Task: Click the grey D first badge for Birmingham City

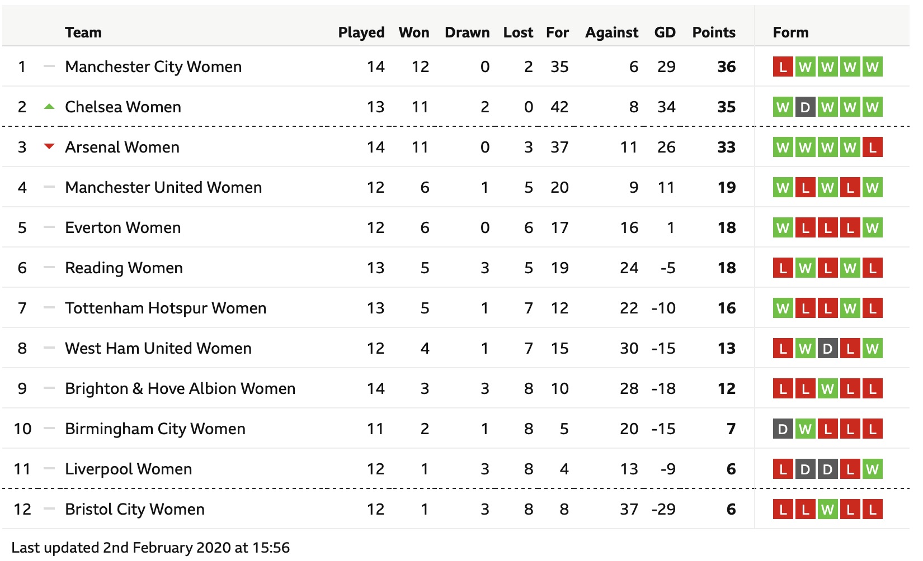Action: [783, 429]
